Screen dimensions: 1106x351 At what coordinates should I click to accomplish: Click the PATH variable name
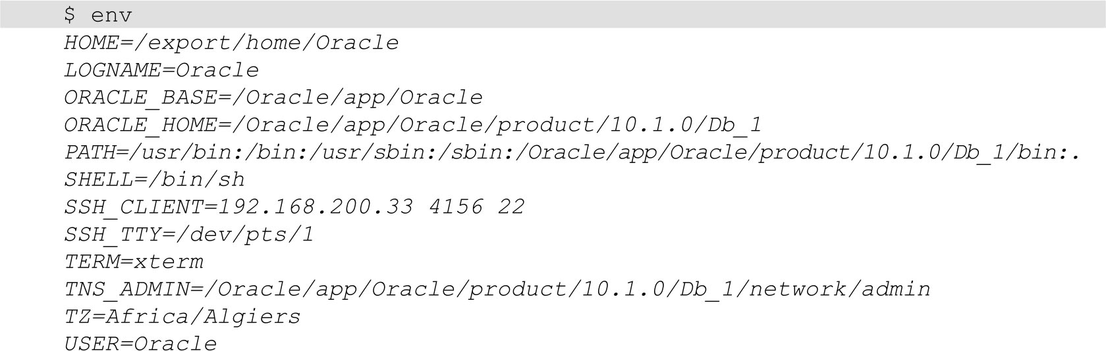[91, 152]
